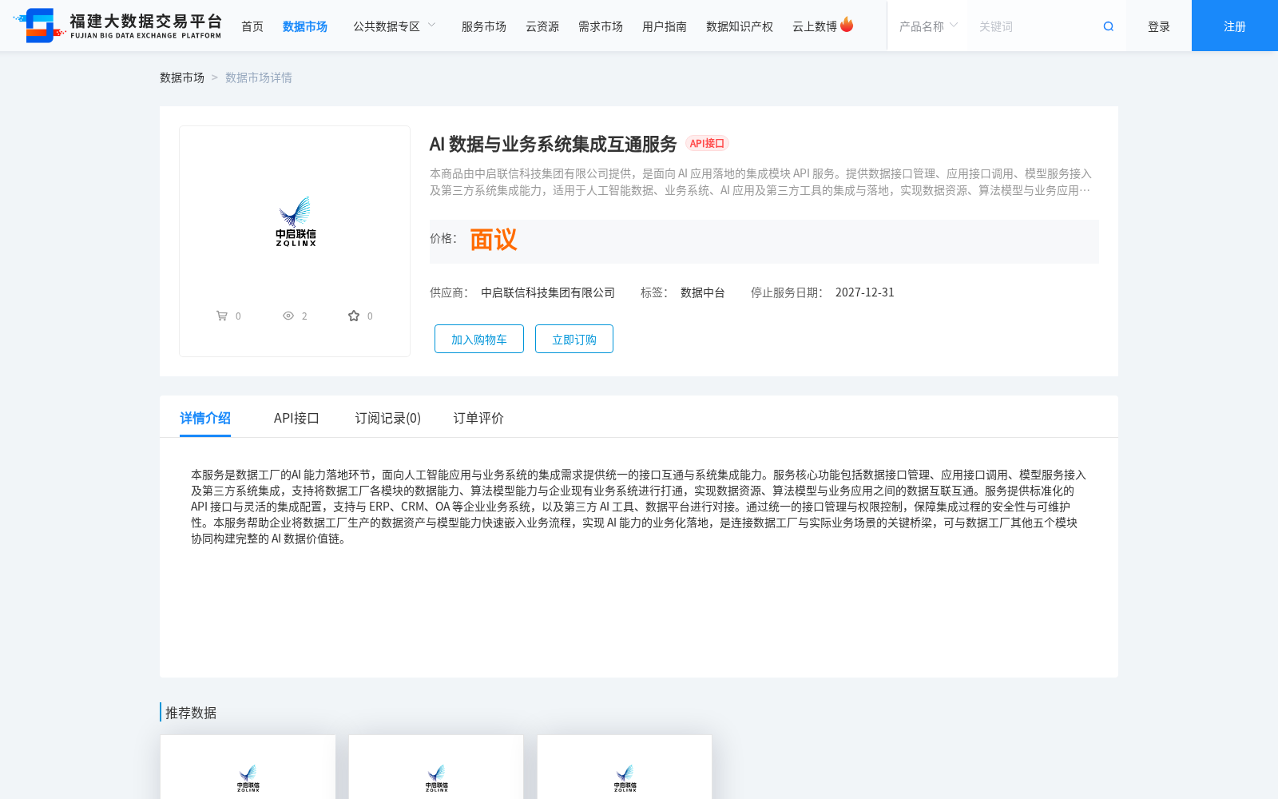Image resolution: width=1278 pixels, height=799 pixels.
Task: Open the 产品名称 search type dropdown
Action: click(928, 26)
